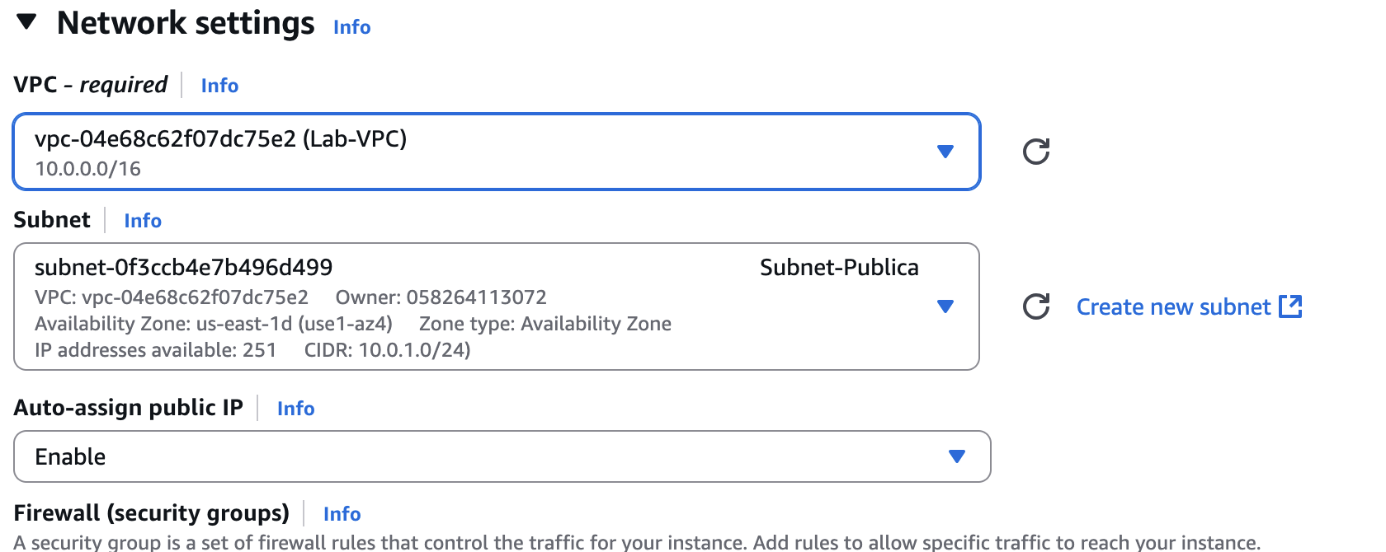1386x552 pixels.
Task: Open the Lab-VPC selection dropdown
Action: click(x=495, y=152)
